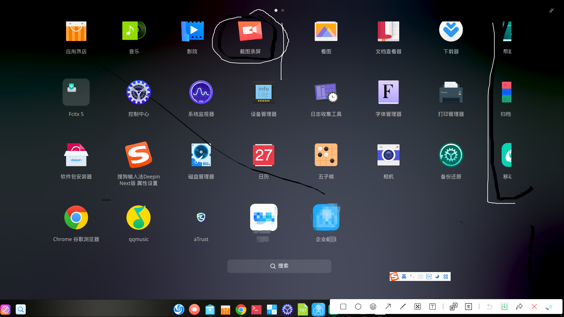Toggle the 简 simplified/traditional button
Image resolution: width=564 pixels, height=317 pixels.
point(421,276)
